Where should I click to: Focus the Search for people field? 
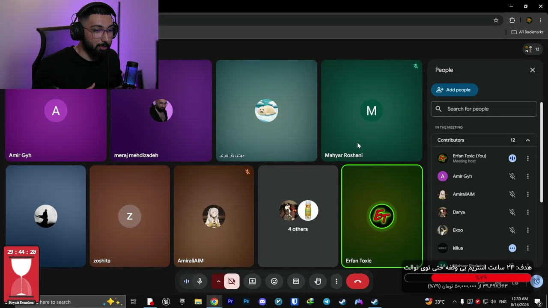(x=484, y=109)
